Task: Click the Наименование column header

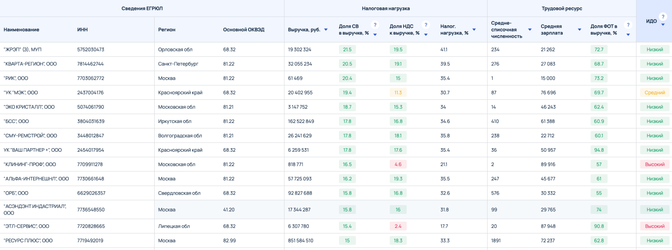Action: click(x=21, y=30)
